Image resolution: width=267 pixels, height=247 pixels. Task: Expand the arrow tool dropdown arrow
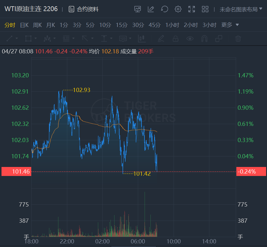[x=92, y=38]
